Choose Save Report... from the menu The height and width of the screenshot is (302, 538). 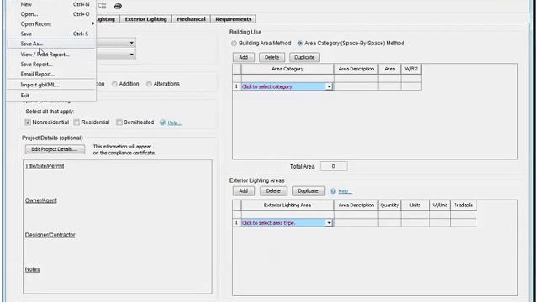[50, 65]
